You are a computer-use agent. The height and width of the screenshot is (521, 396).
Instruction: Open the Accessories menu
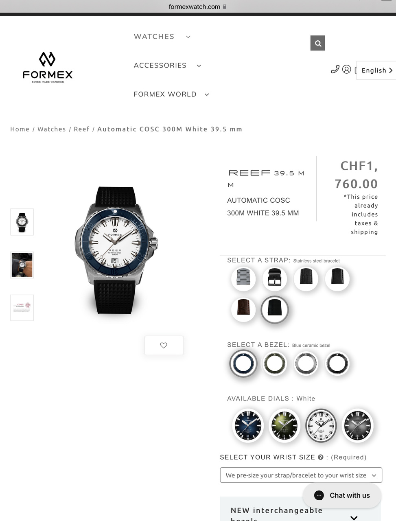pyautogui.click(x=168, y=66)
